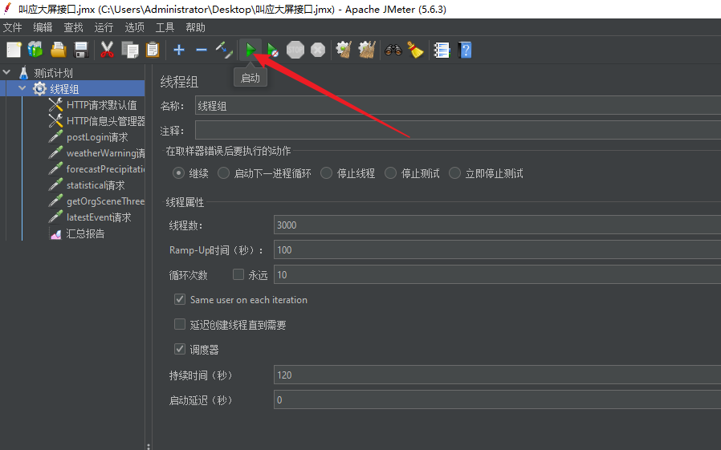Collapse the 测试计划 tree node arrow
Viewport: 721px width, 450px height.
click(x=7, y=72)
